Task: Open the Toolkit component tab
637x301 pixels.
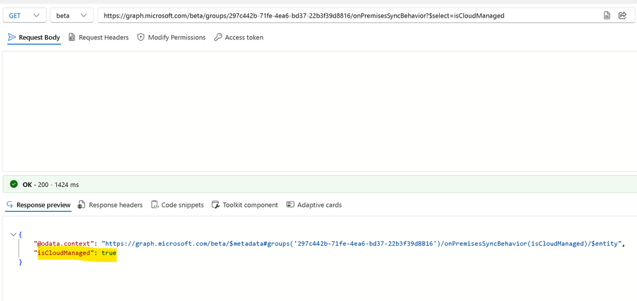Action: [245, 205]
